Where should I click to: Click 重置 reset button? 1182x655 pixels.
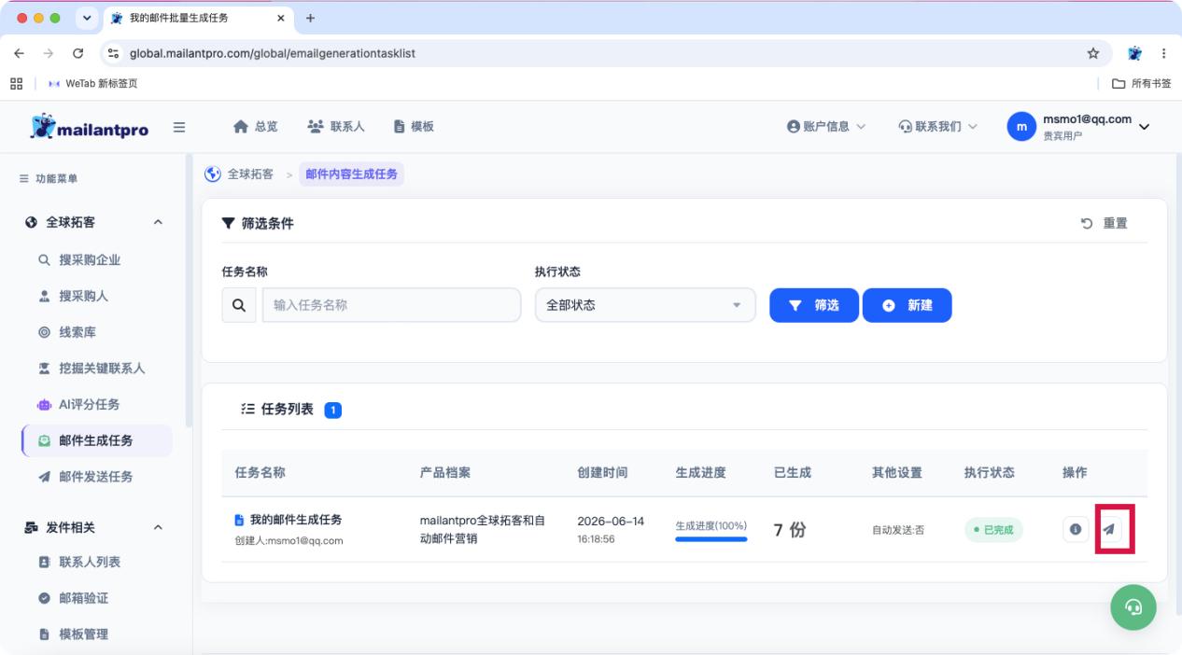click(1105, 224)
